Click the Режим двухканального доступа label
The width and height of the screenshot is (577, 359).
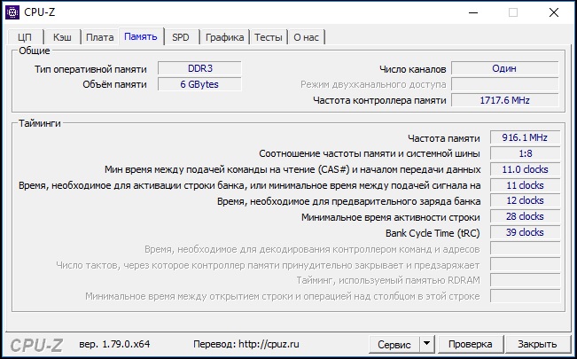pyautogui.click(x=373, y=85)
